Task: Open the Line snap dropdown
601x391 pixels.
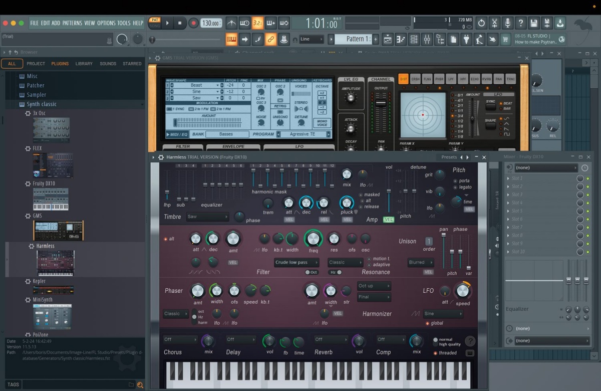Action: (x=312, y=39)
